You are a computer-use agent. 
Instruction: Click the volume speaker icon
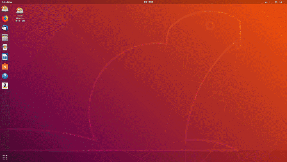click(x=276, y=2)
